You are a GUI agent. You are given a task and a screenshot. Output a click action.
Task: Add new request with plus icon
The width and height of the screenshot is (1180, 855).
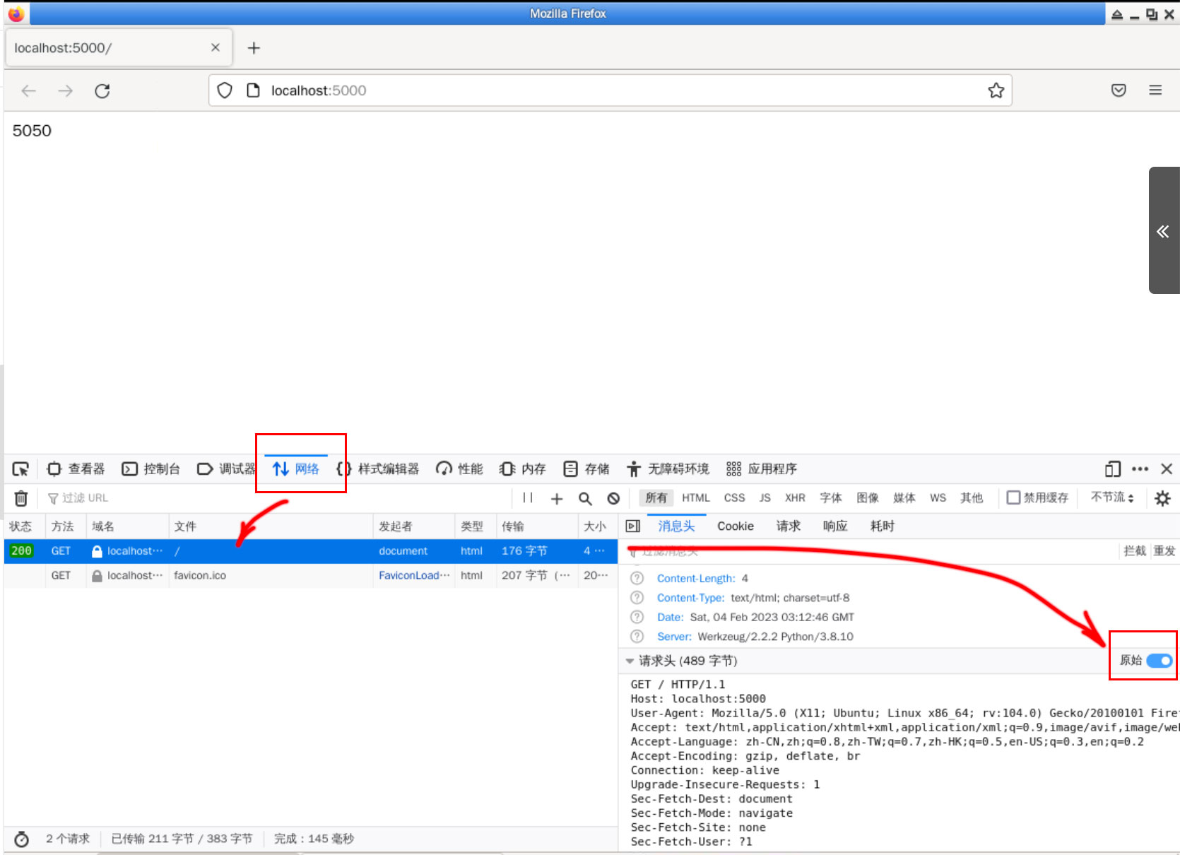click(x=557, y=499)
